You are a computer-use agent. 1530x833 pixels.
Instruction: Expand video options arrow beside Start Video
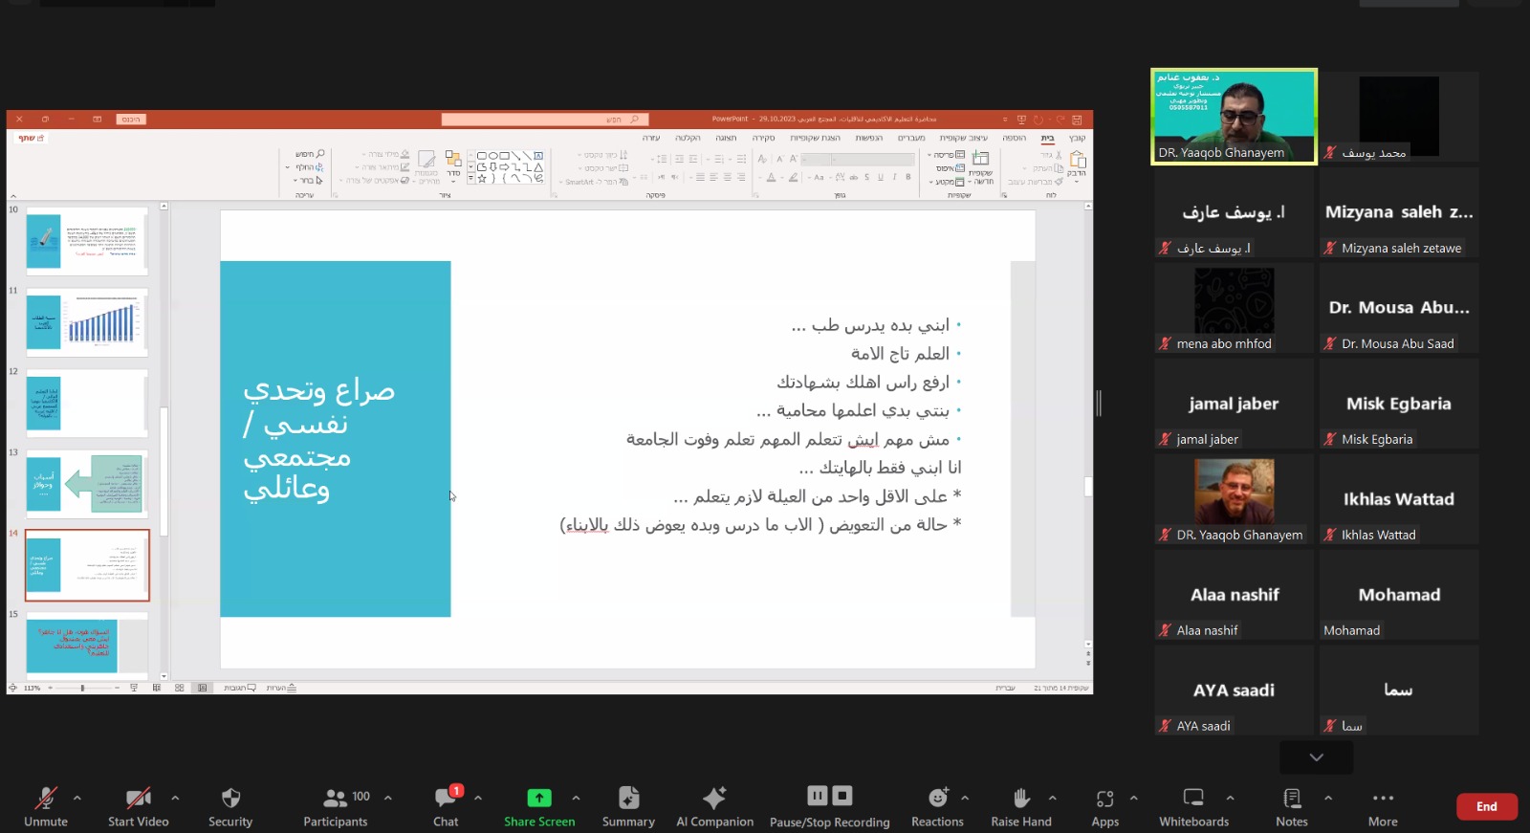tap(175, 798)
